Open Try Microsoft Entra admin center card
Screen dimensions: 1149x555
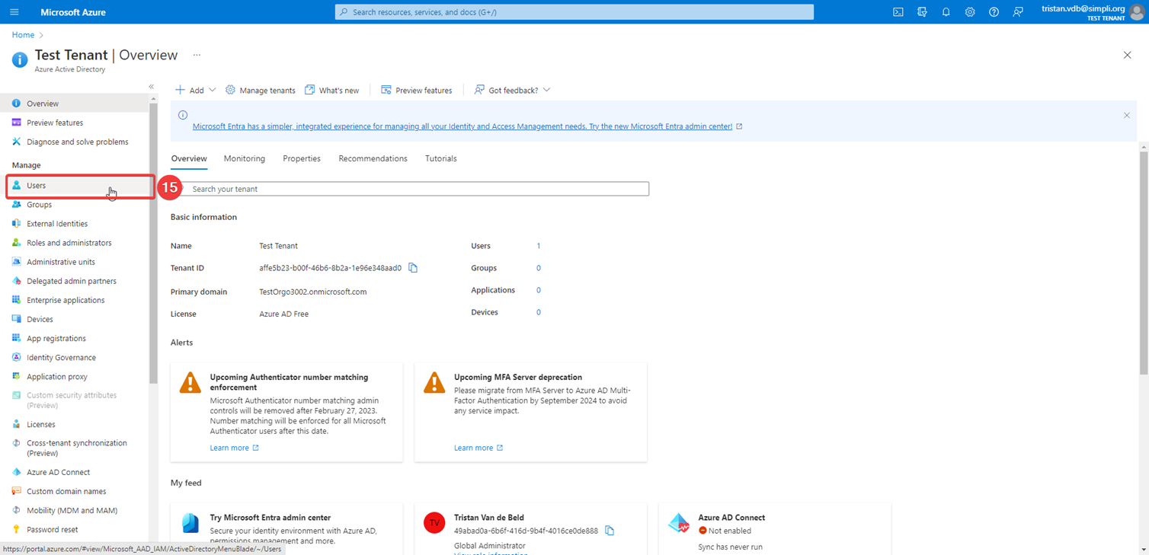(x=286, y=528)
